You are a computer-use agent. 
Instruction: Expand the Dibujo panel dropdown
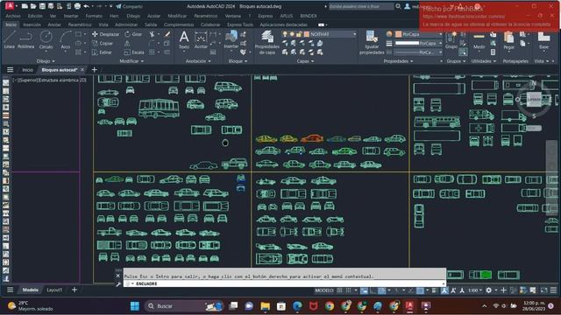point(46,61)
